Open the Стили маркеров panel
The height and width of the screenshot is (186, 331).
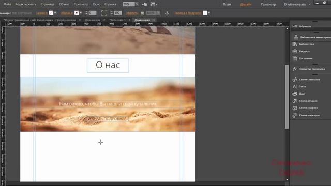point(306,115)
